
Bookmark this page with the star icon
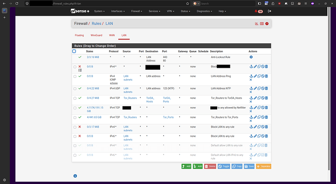[x=187, y=3]
